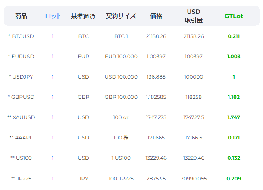Select the 契約サイズ column header
Viewport: 263px width, 190px height.
pos(121,16)
